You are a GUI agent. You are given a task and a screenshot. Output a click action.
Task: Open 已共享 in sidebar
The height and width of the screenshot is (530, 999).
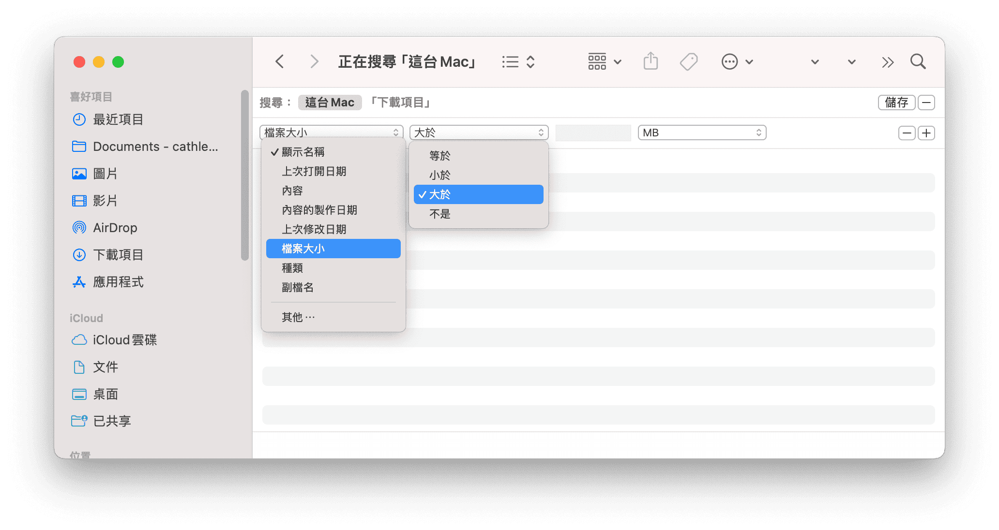tap(101, 421)
